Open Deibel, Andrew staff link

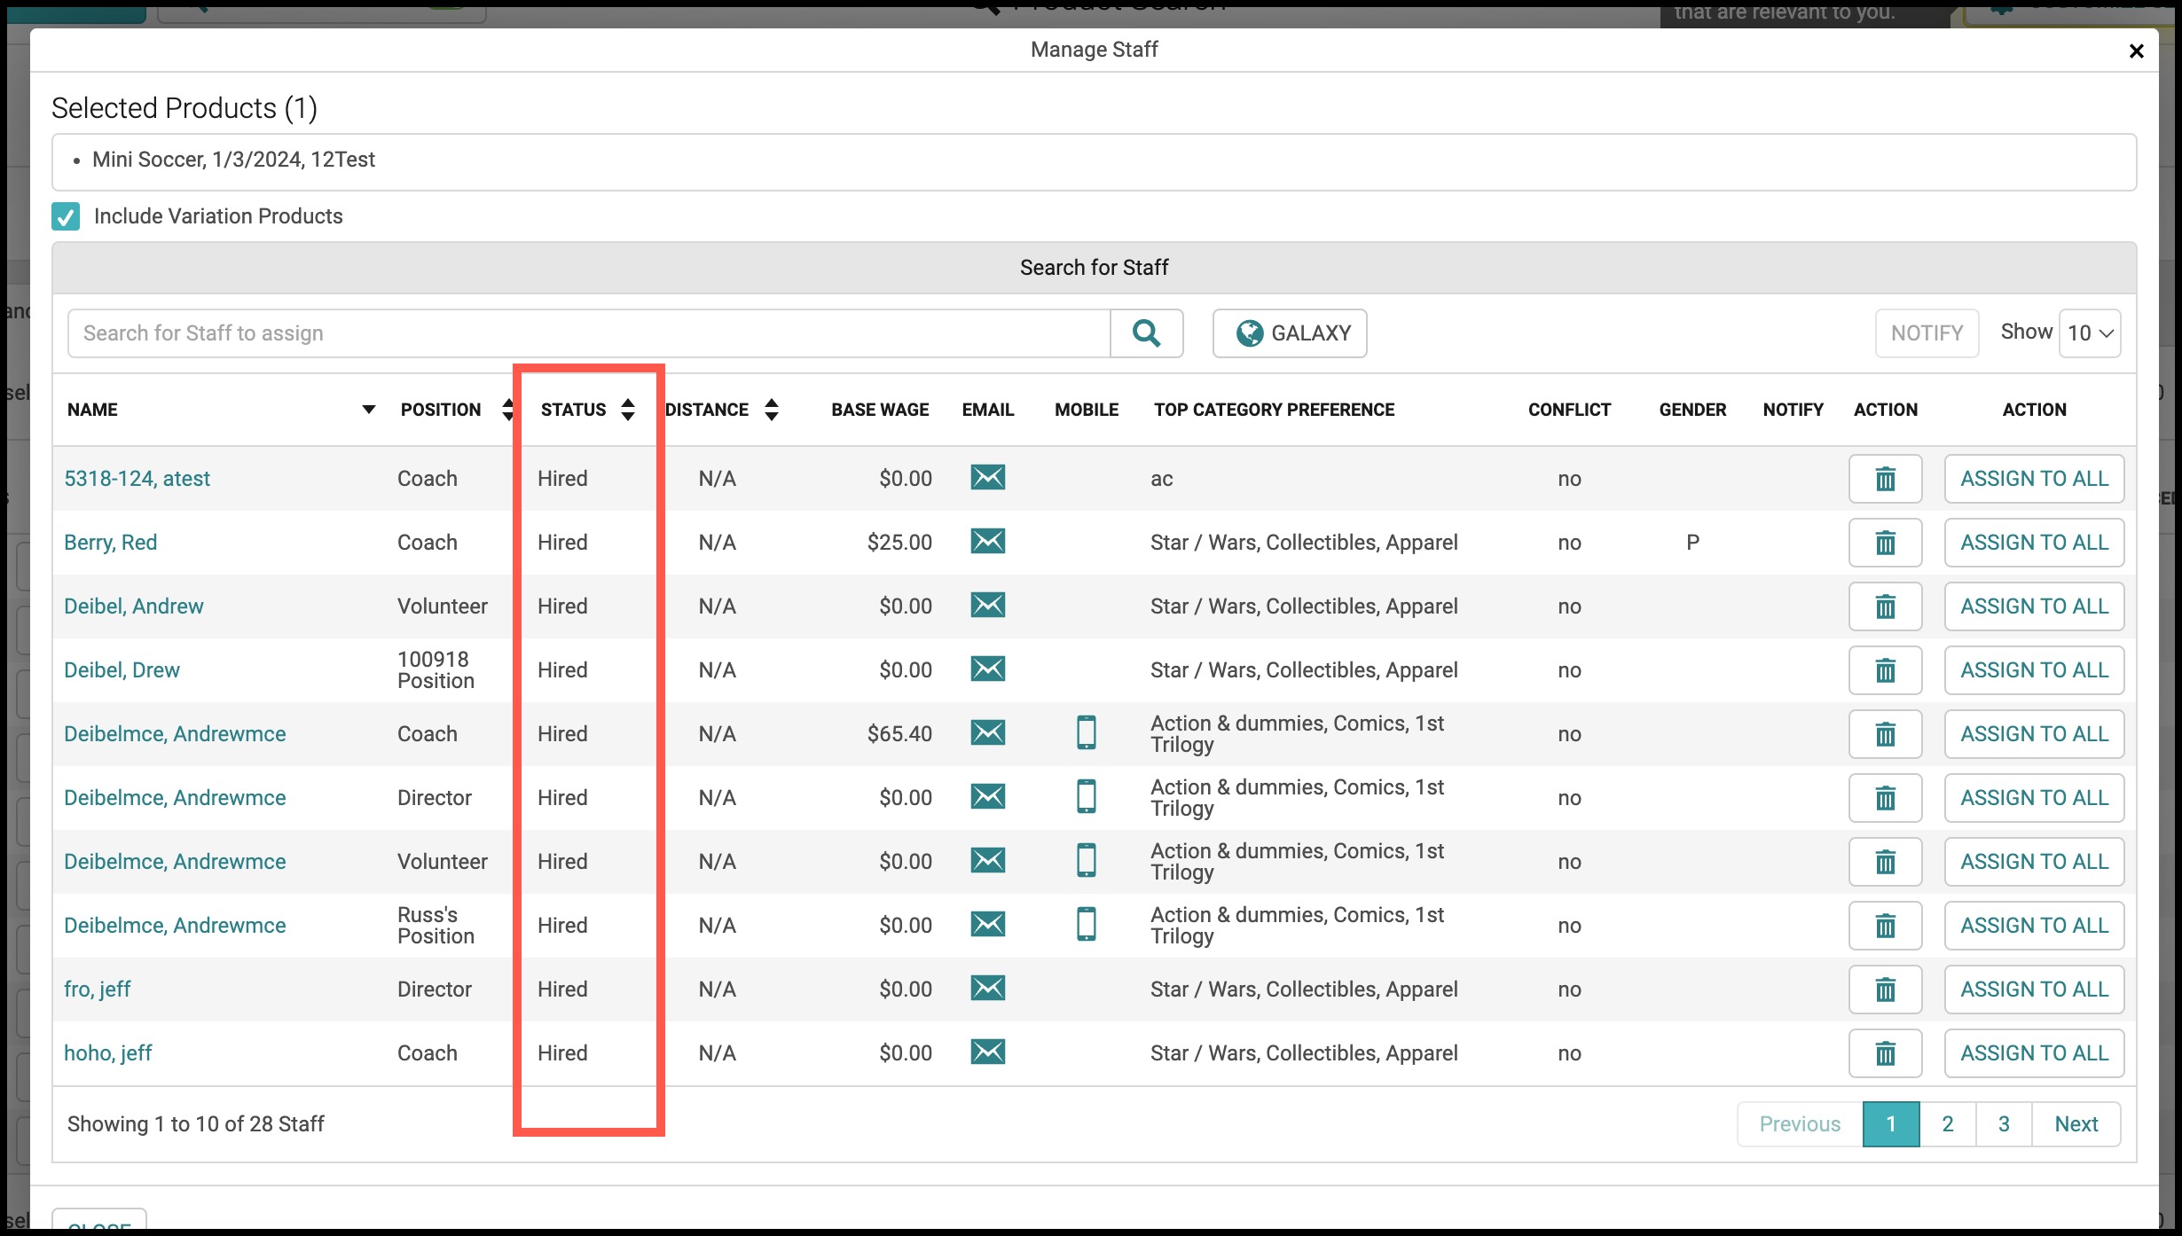coord(134,606)
